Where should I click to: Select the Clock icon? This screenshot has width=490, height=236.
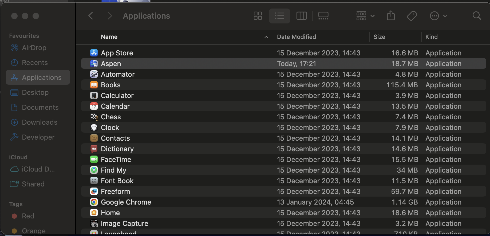pyautogui.click(x=94, y=127)
